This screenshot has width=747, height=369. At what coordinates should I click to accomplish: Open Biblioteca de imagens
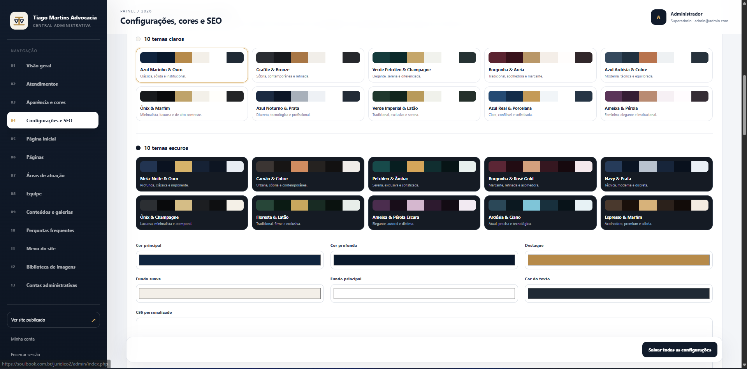(x=53, y=267)
